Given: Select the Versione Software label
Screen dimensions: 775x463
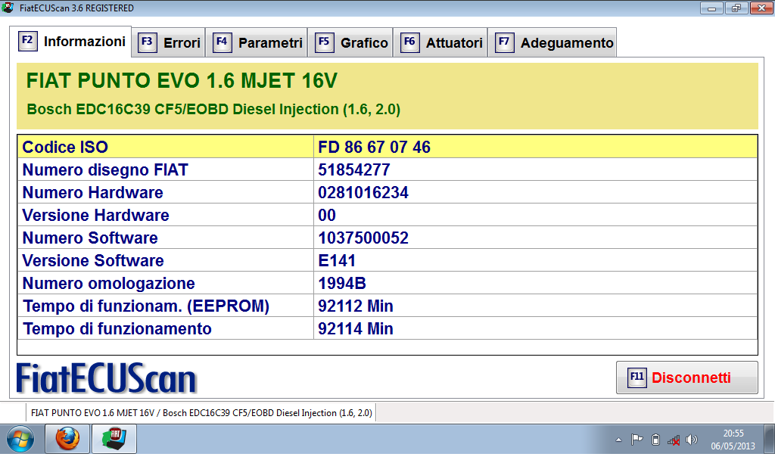Looking at the screenshot, I should click(x=93, y=260).
